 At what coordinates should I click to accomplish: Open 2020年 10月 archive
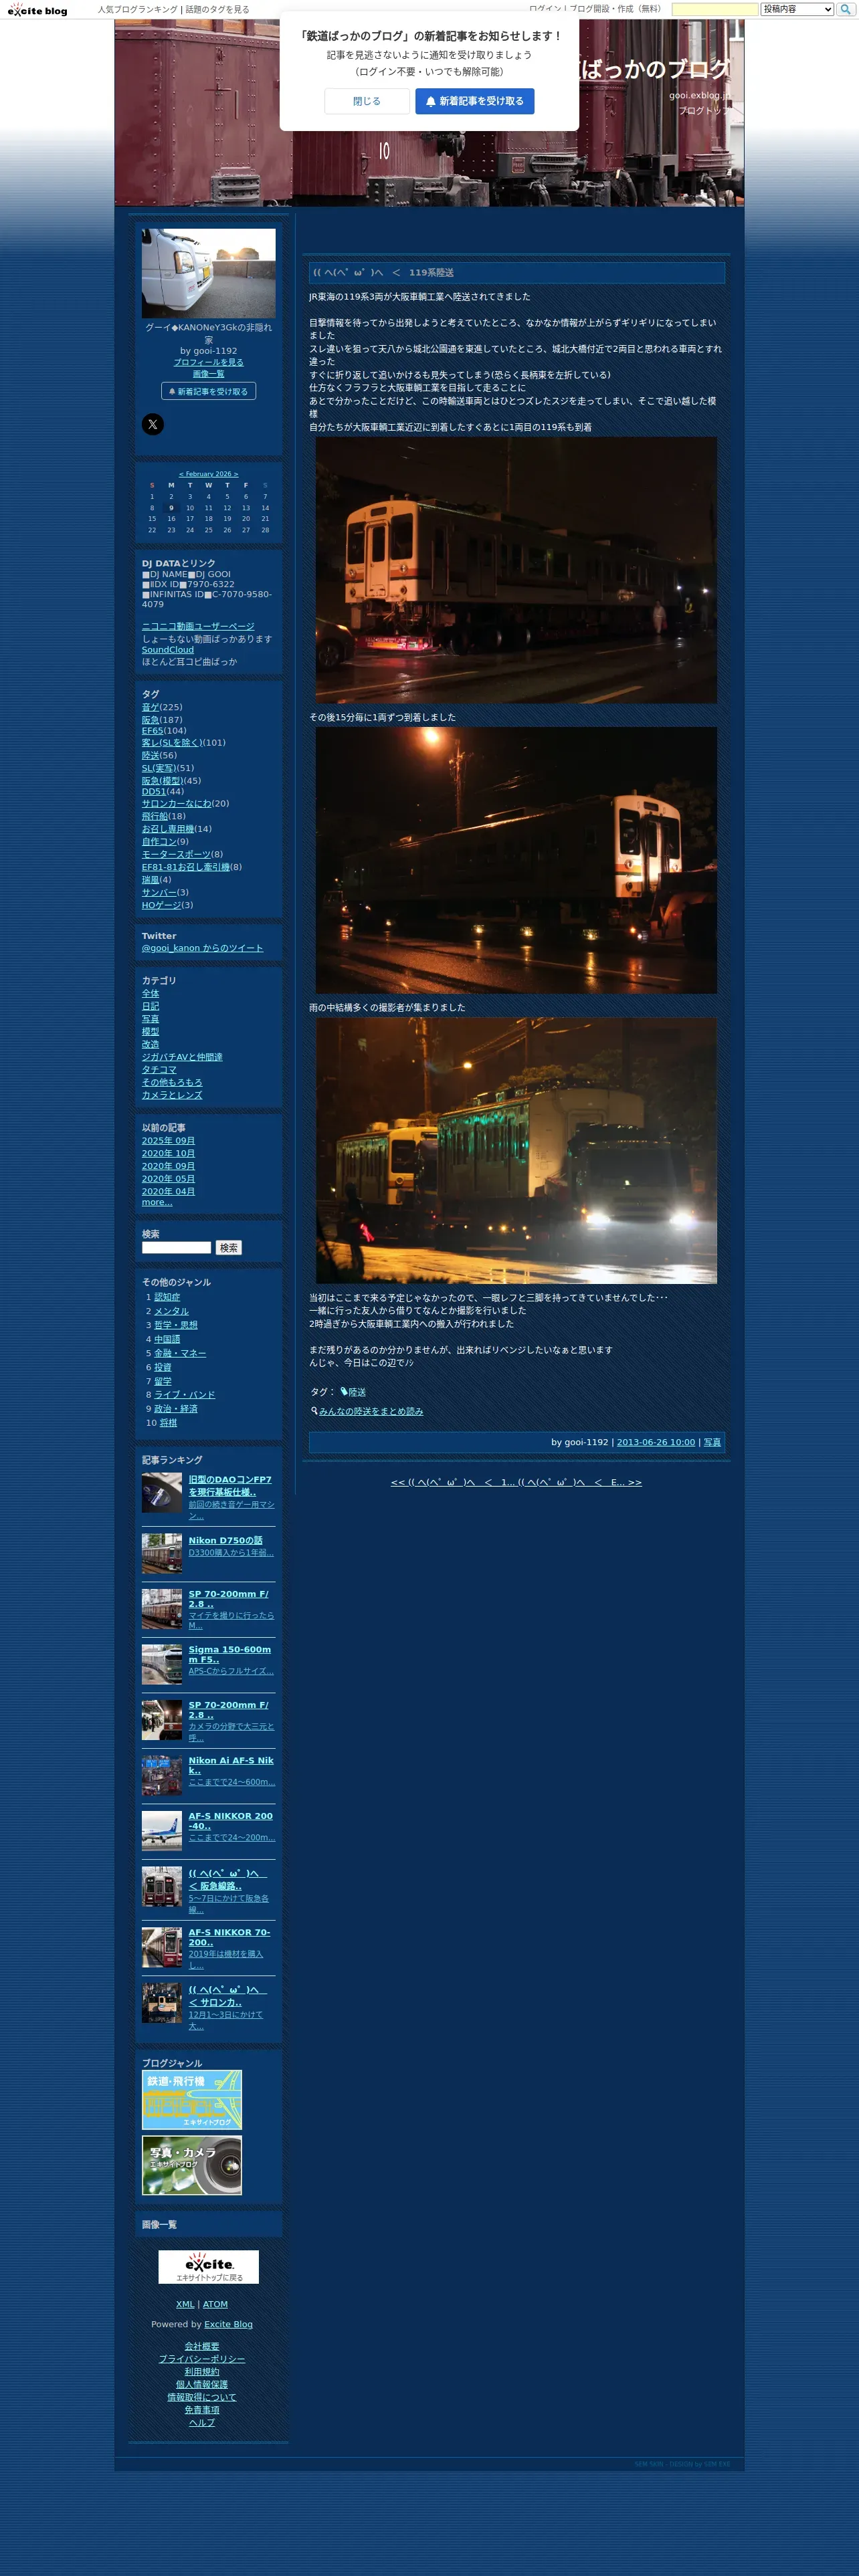pos(168,1153)
